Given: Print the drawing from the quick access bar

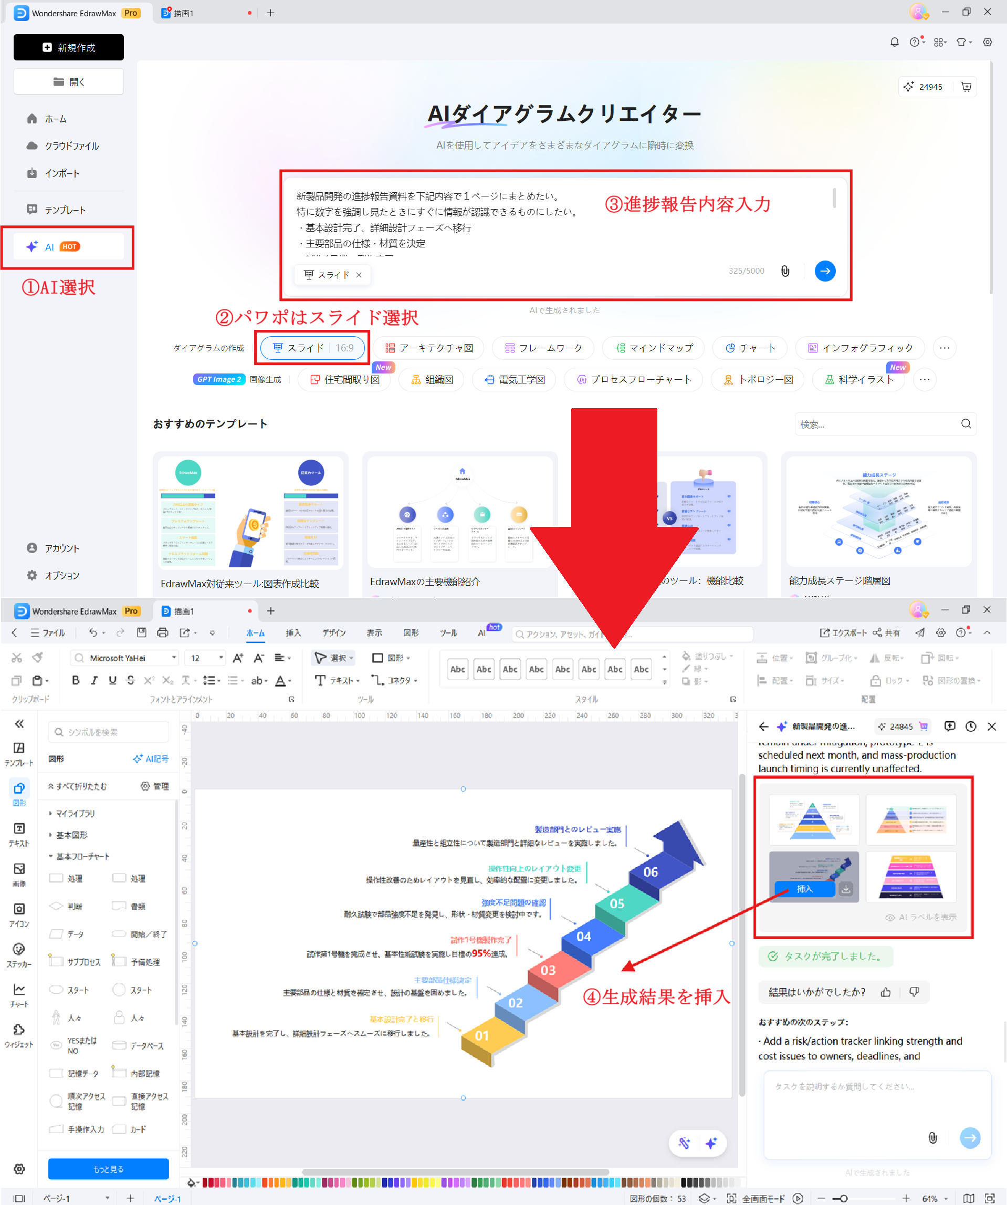Looking at the screenshot, I should tap(162, 632).
